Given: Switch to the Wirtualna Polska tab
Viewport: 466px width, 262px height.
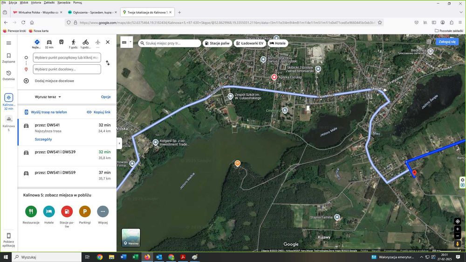Looking at the screenshot, I should pos(37,13).
